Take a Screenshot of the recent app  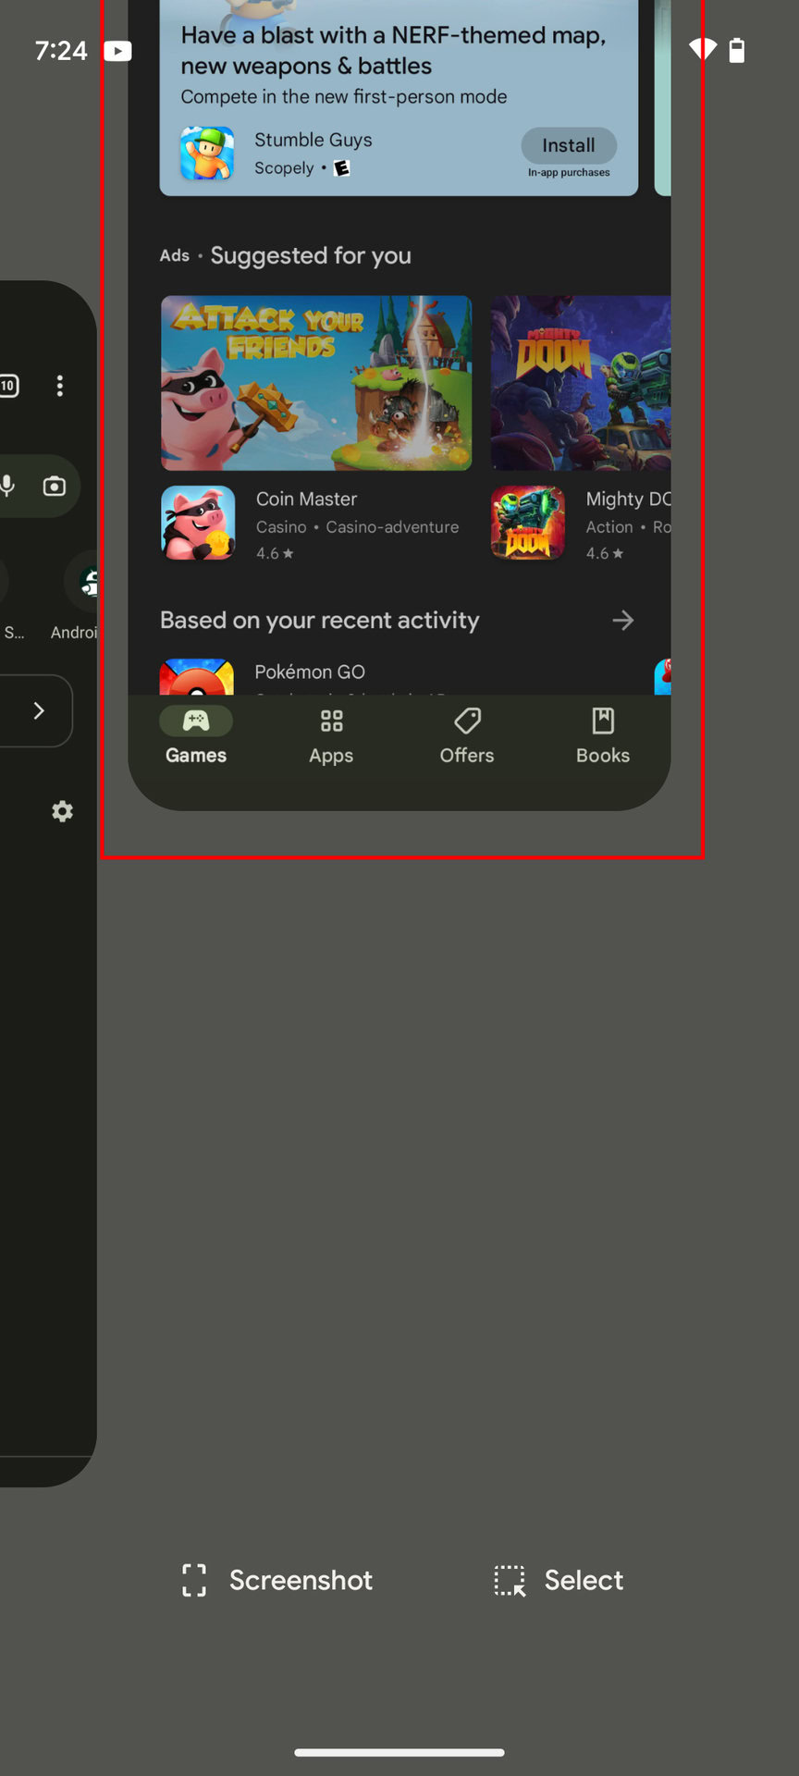277,1580
